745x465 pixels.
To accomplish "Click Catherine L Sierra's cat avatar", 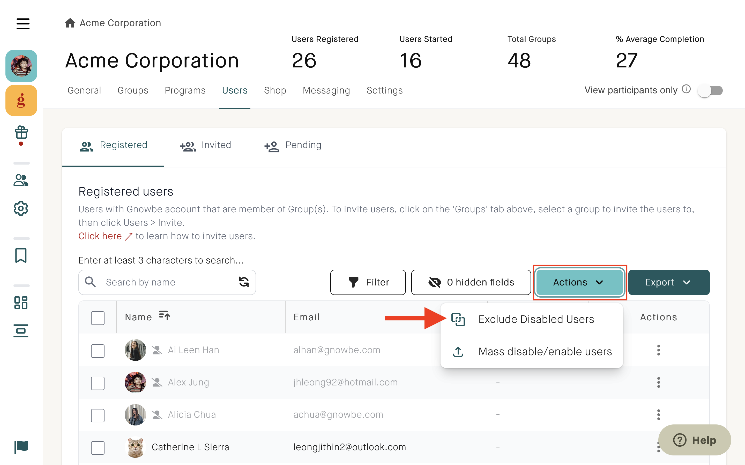I will pyautogui.click(x=135, y=447).
